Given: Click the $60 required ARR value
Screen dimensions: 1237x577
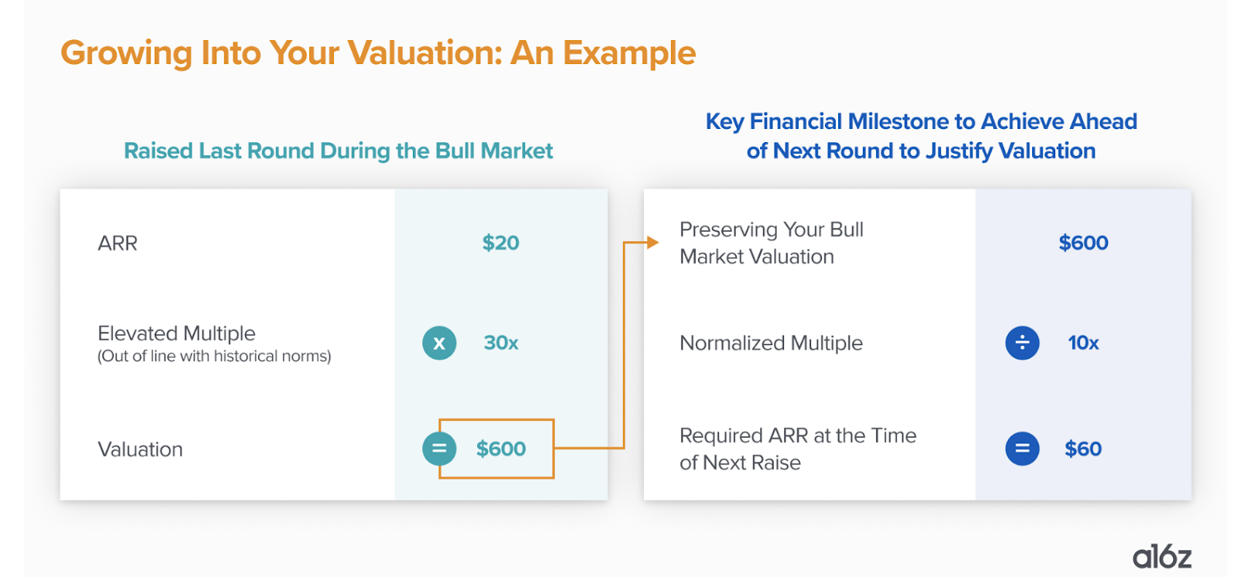Looking at the screenshot, I should (x=1083, y=449).
